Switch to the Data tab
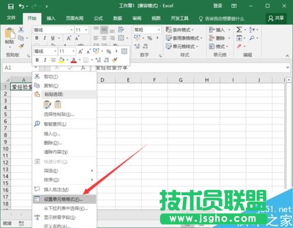Screen dimensions: 293x228 [x=118, y=18]
